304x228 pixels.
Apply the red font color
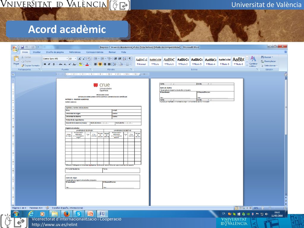pyautogui.click(x=87, y=64)
